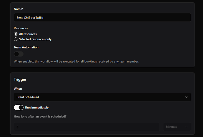The width and height of the screenshot is (203, 137).
Task: Select the All resources radio button
Action: click(16, 34)
